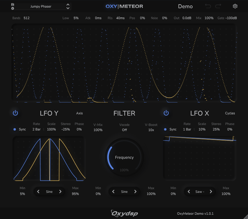Select previous LFO X waveform left arrow
This screenshot has width=248, height=219.
pos(189,192)
